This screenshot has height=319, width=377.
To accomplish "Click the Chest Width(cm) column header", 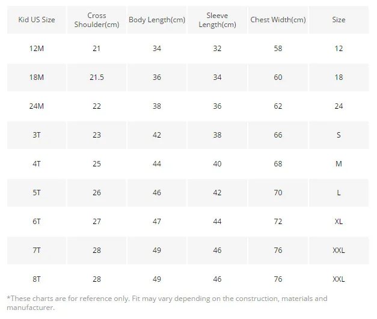I will [278, 20].
